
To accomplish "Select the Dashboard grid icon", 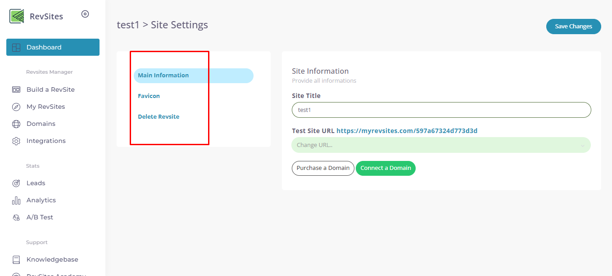I will click(16, 47).
